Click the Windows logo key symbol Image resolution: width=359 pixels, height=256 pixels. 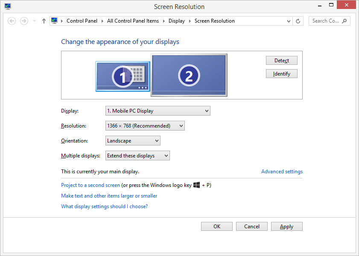pos(197,185)
